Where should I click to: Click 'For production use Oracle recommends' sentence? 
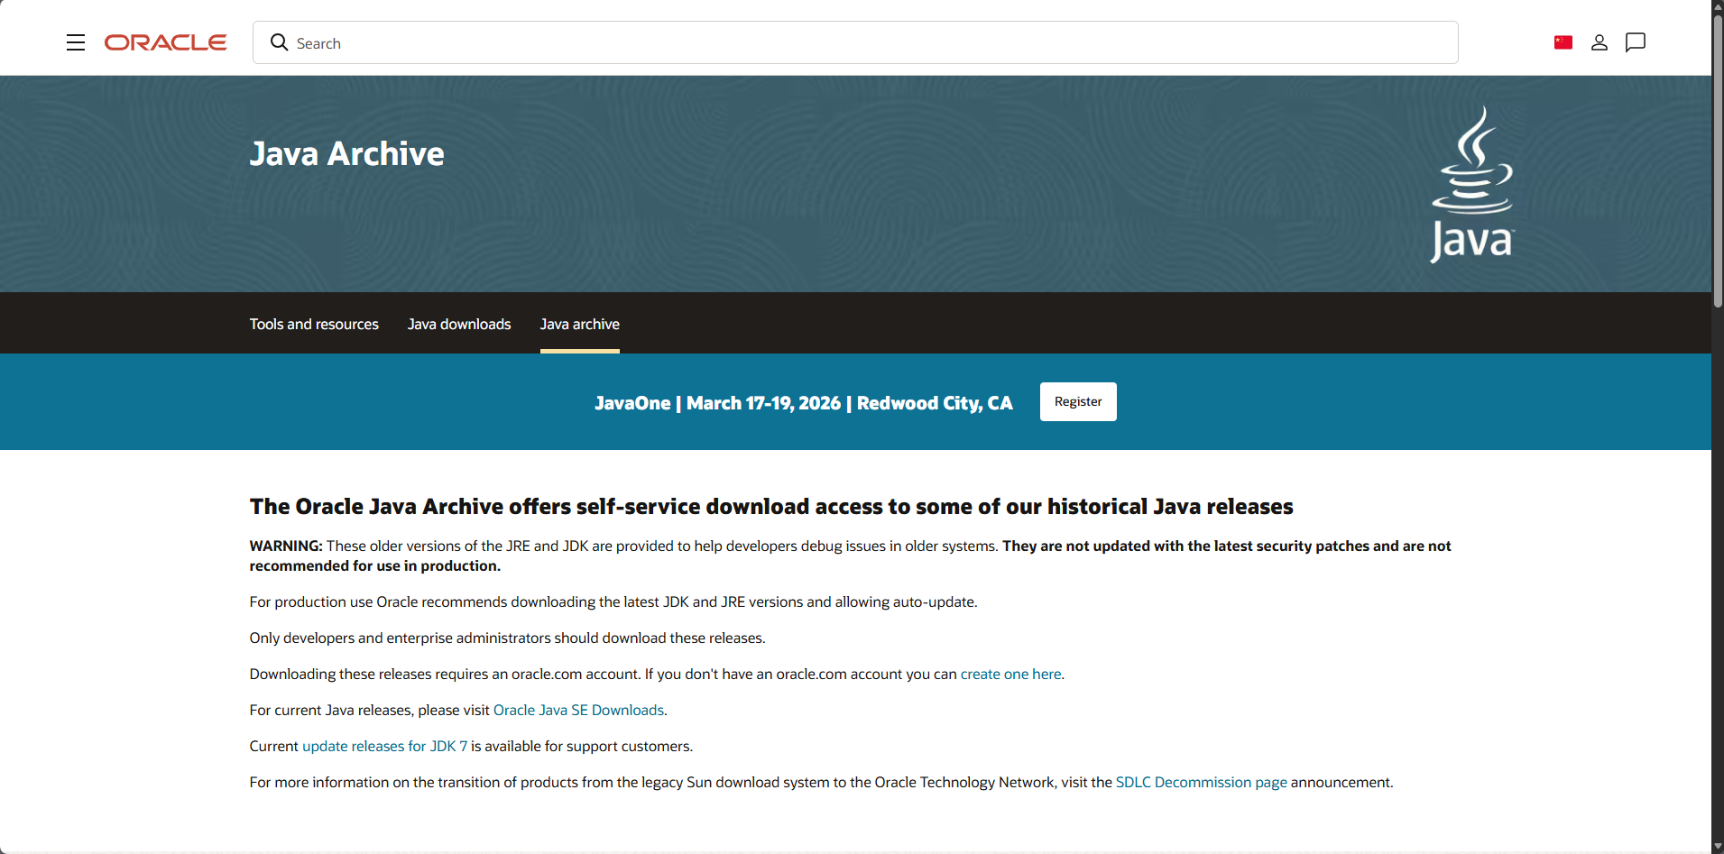[x=613, y=601]
